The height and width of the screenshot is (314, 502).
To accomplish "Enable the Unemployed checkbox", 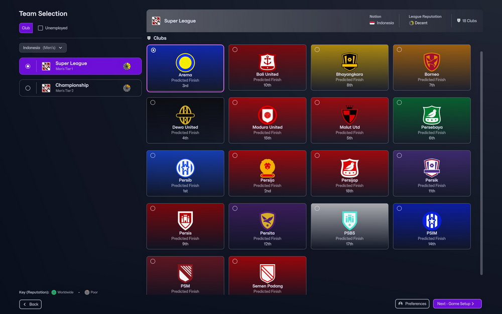I will point(42,28).
